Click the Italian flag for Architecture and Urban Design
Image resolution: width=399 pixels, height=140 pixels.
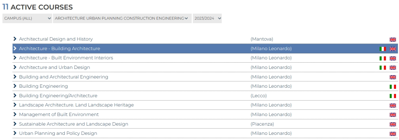(x=382, y=67)
